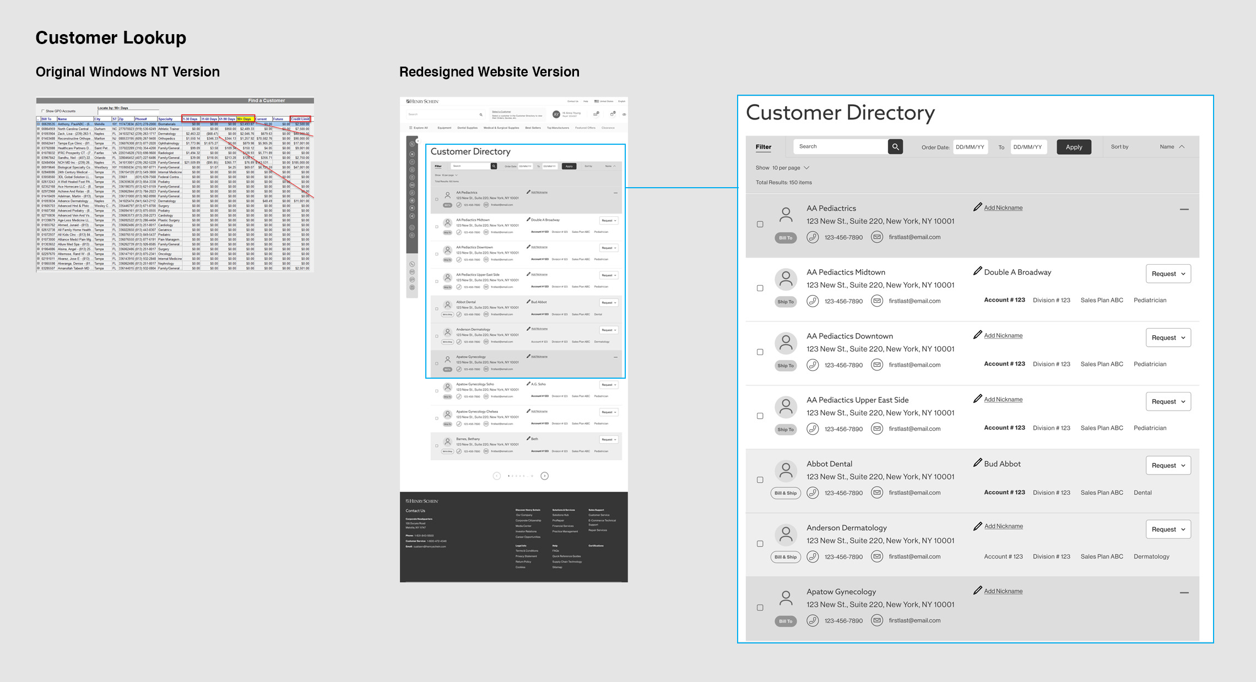Screen dimensions: 1256x682
Task: Click the Apply button in enlarged filter bar
Action: [x=1074, y=147]
